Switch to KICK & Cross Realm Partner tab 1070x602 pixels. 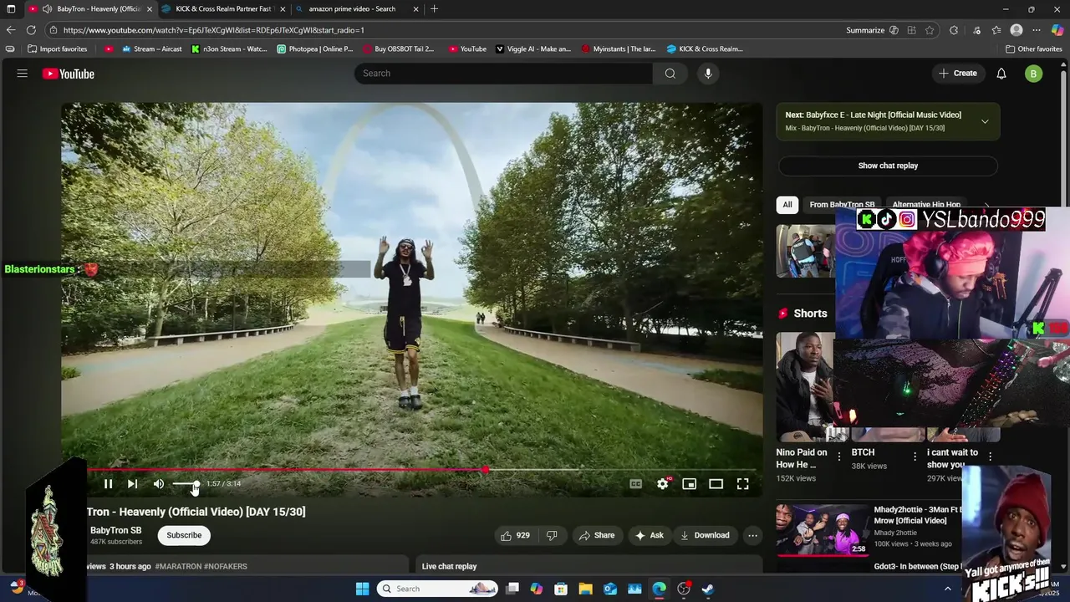click(x=223, y=9)
